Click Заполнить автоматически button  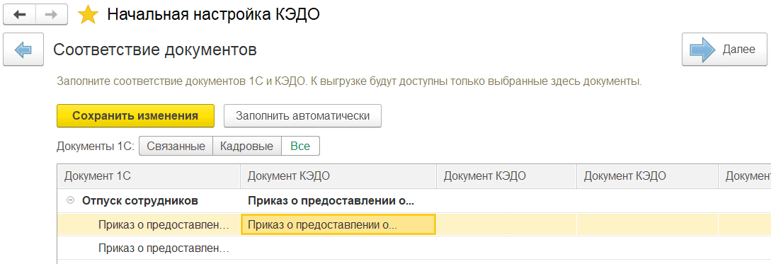(x=302, y=116)
